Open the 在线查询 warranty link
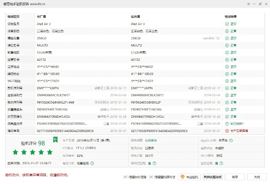The width and height of the screenshot is (270, 184). point(151,140)
